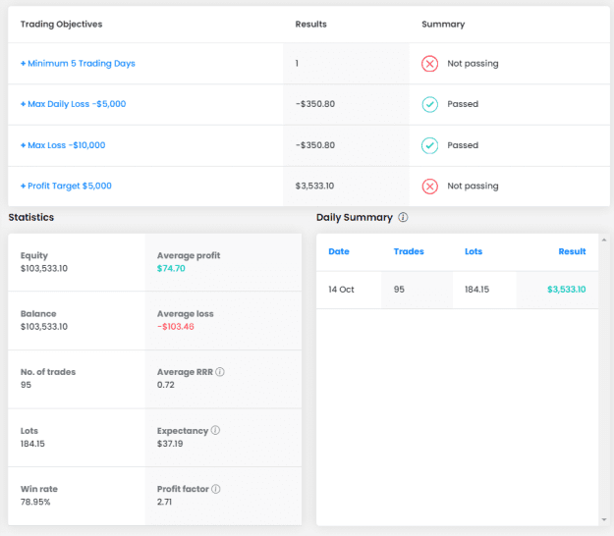Select the Max Loss result -$350.80
Viewport: 614px width, 536px height.
point(315,145)
